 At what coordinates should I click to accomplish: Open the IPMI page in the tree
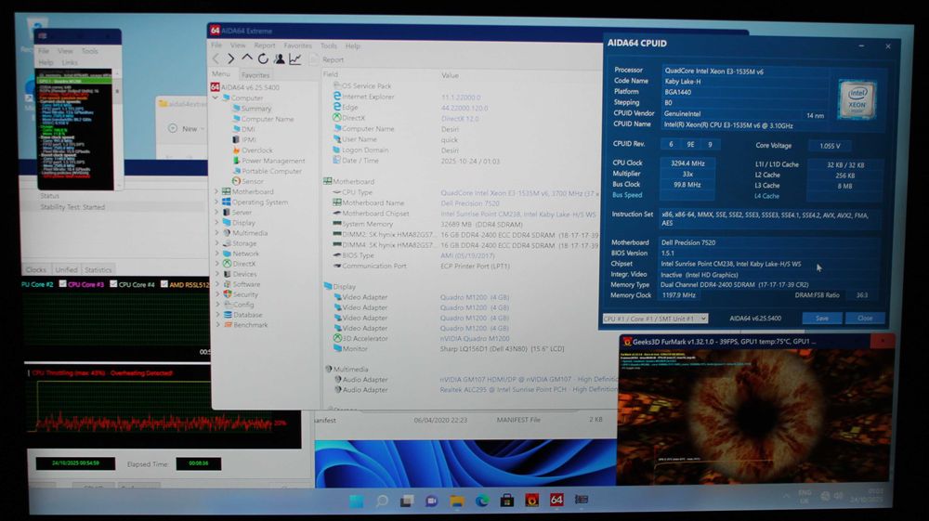pyautogui.click(x=249, y=139)
